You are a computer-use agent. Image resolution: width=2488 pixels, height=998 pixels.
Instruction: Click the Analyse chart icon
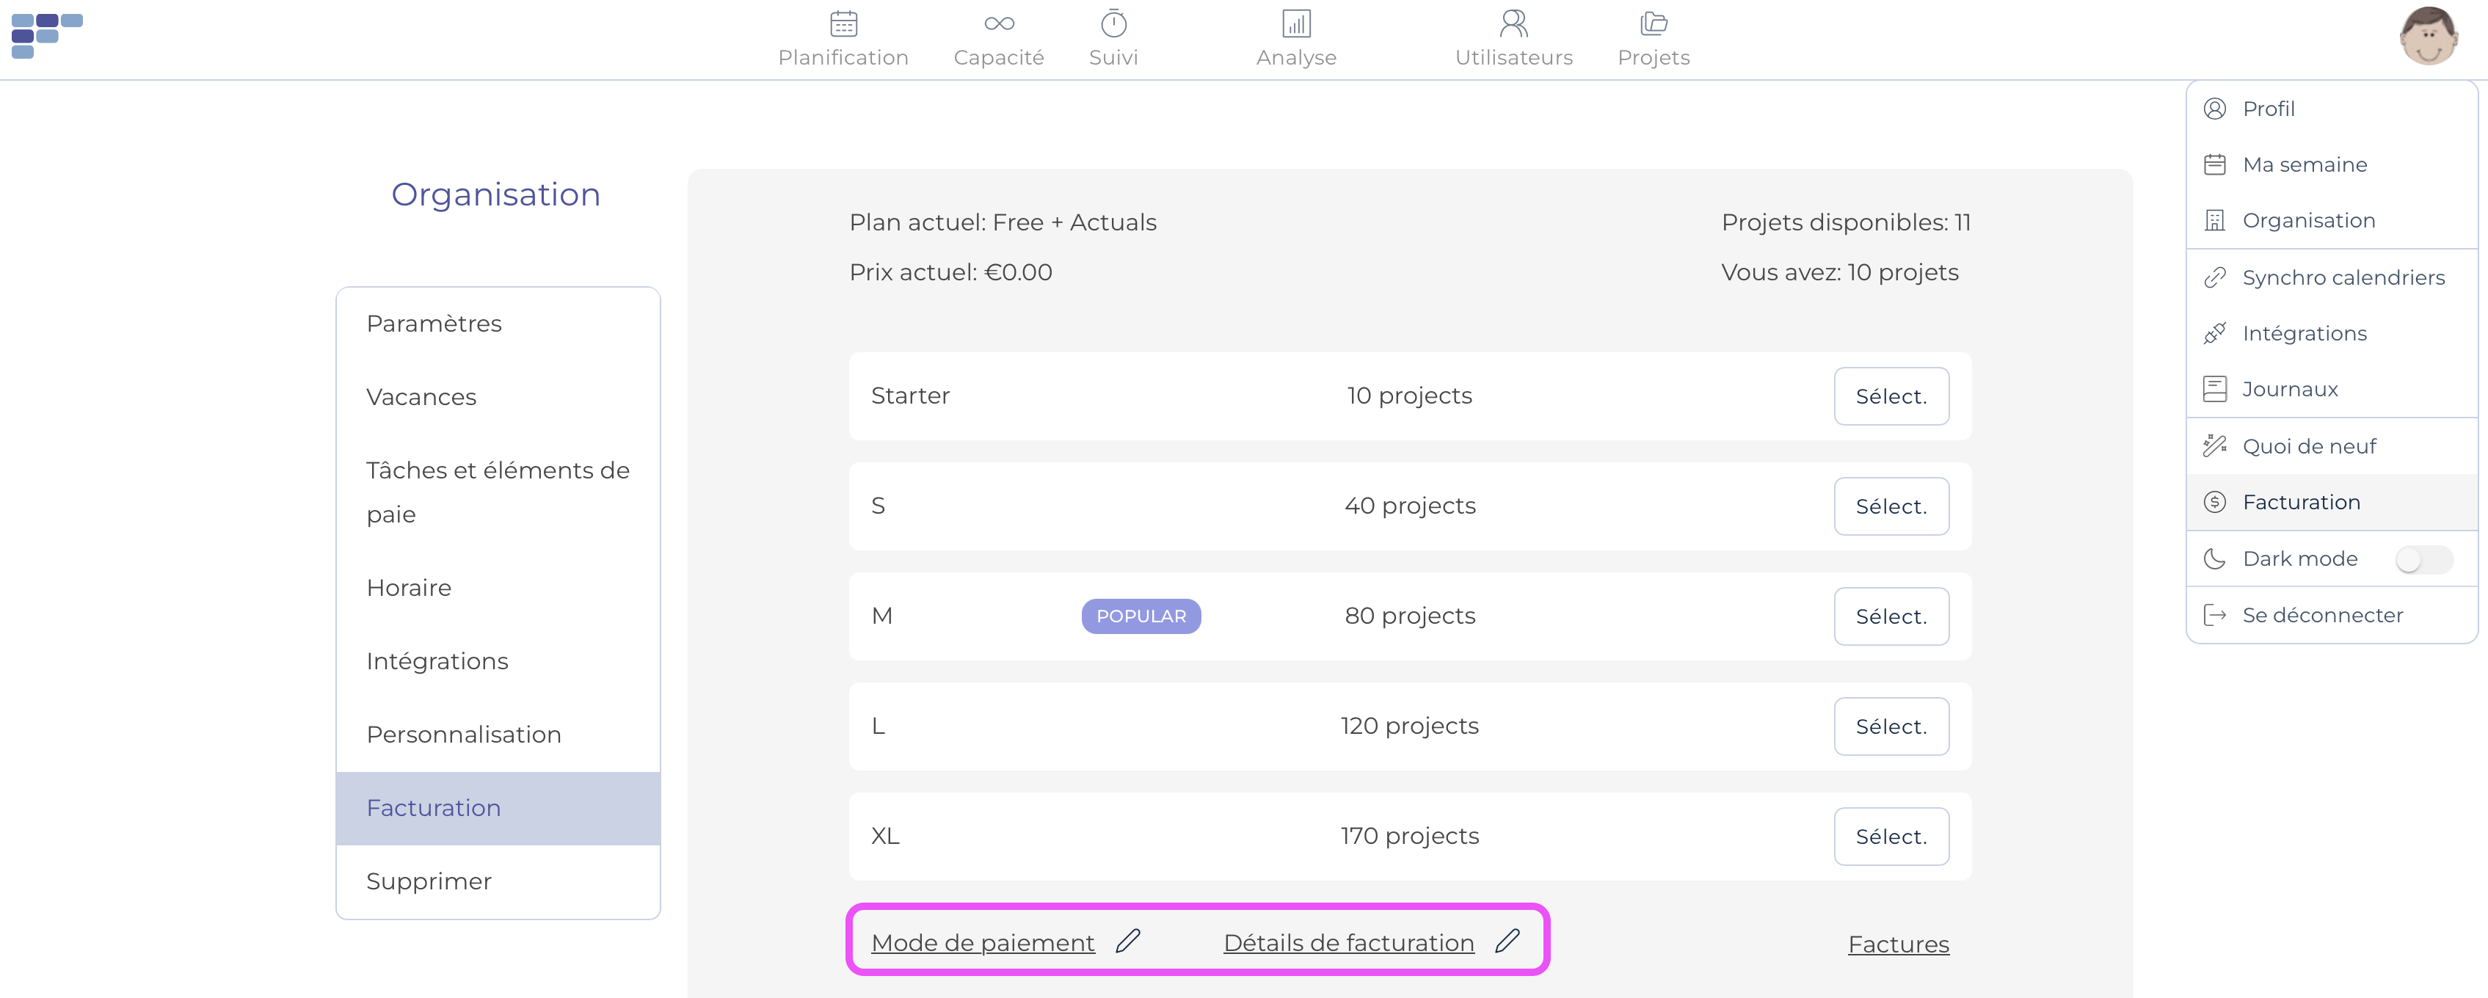click(1296, 23)
